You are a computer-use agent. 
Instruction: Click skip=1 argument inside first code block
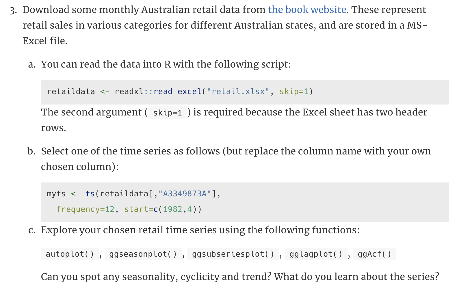pos(294,92)
